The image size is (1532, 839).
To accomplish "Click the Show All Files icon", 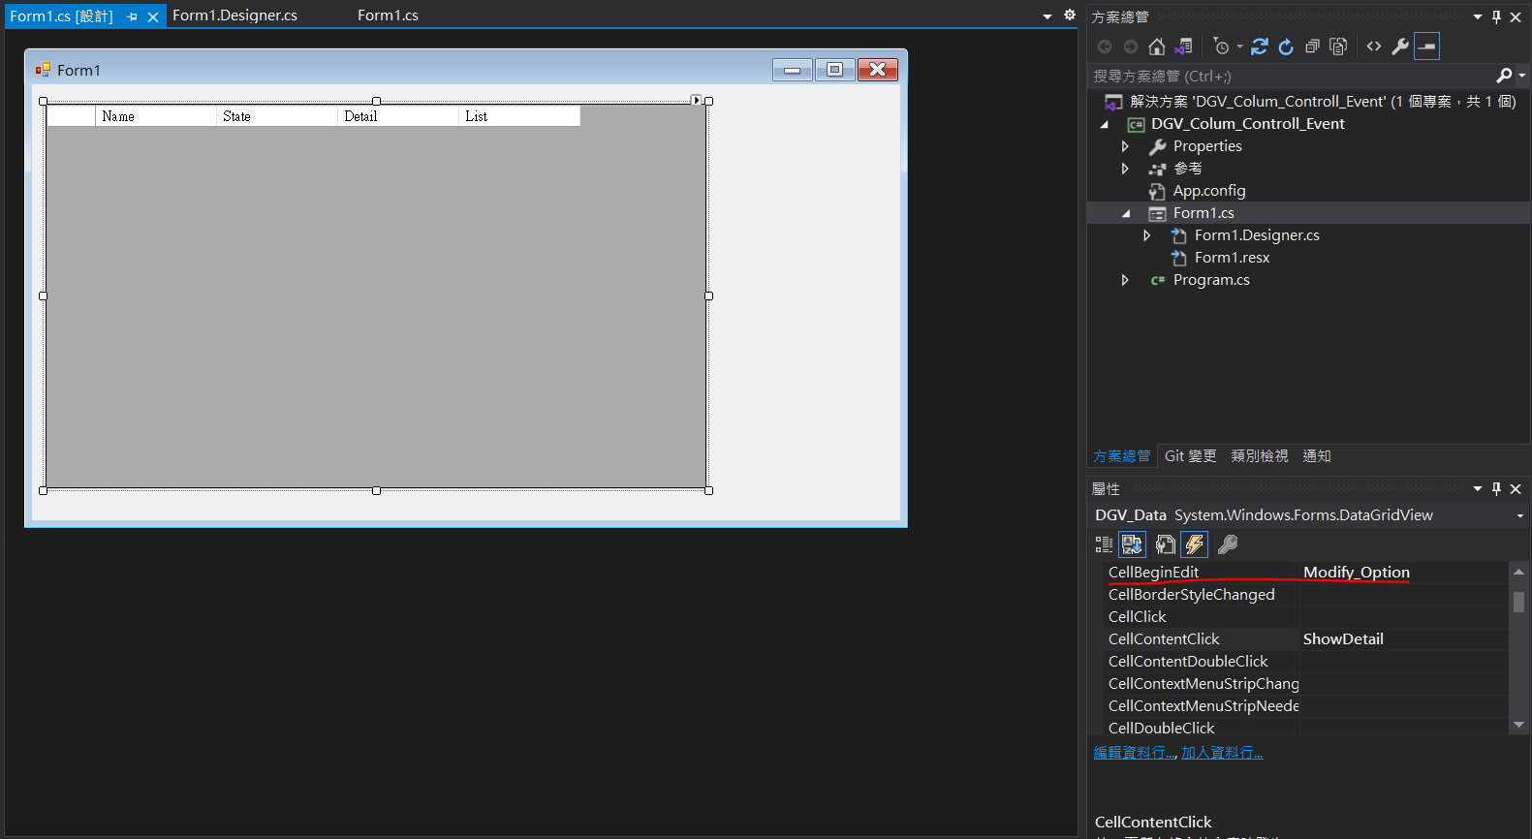I will 1338,47.
